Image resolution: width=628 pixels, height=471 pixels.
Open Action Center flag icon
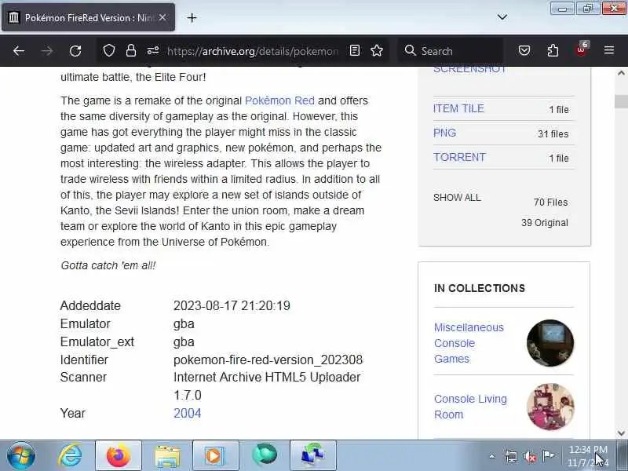coord(547,455)
